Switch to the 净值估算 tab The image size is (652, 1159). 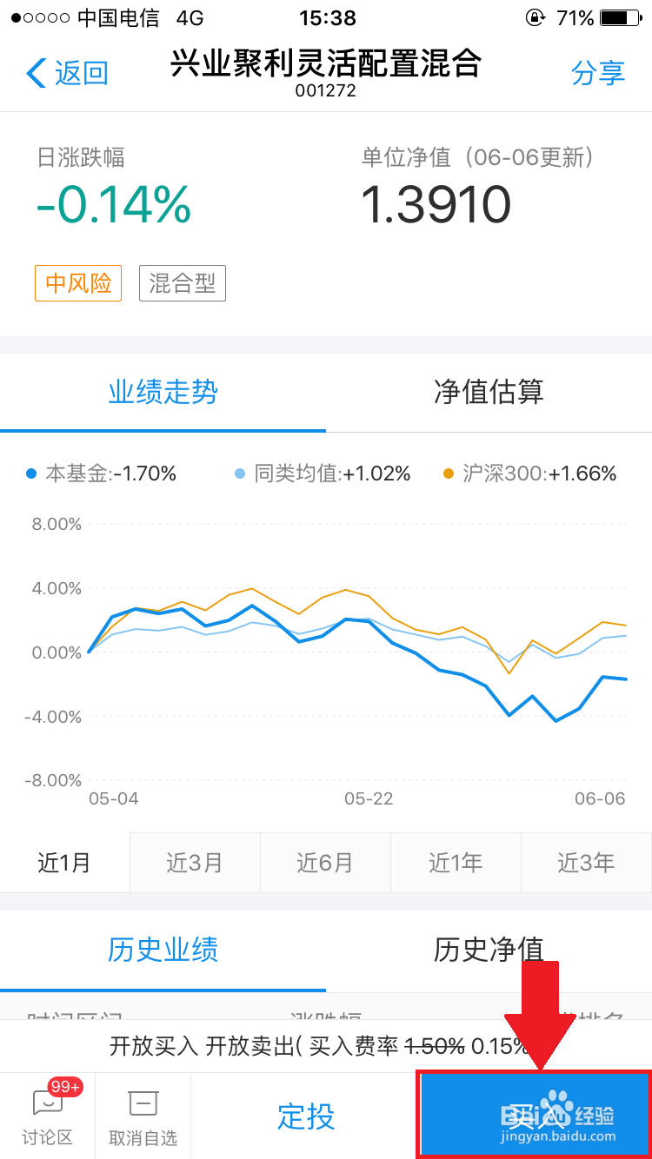tap(489, 392)
